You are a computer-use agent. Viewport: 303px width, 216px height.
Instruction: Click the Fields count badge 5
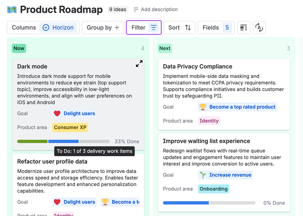(x=227, y=28)
